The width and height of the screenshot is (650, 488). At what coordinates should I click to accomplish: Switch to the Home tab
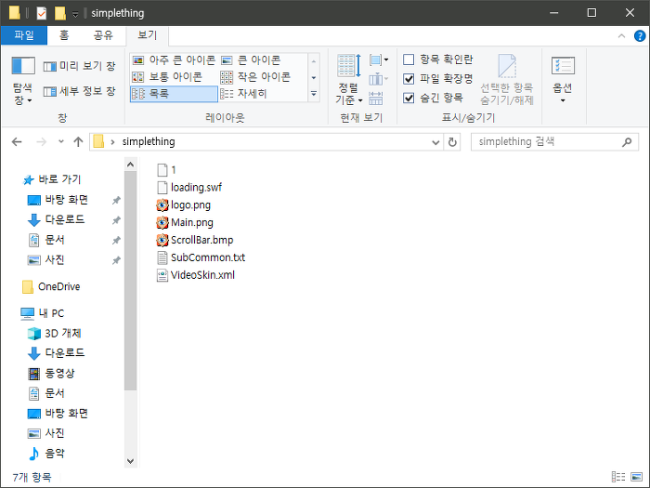pos(64,35)
